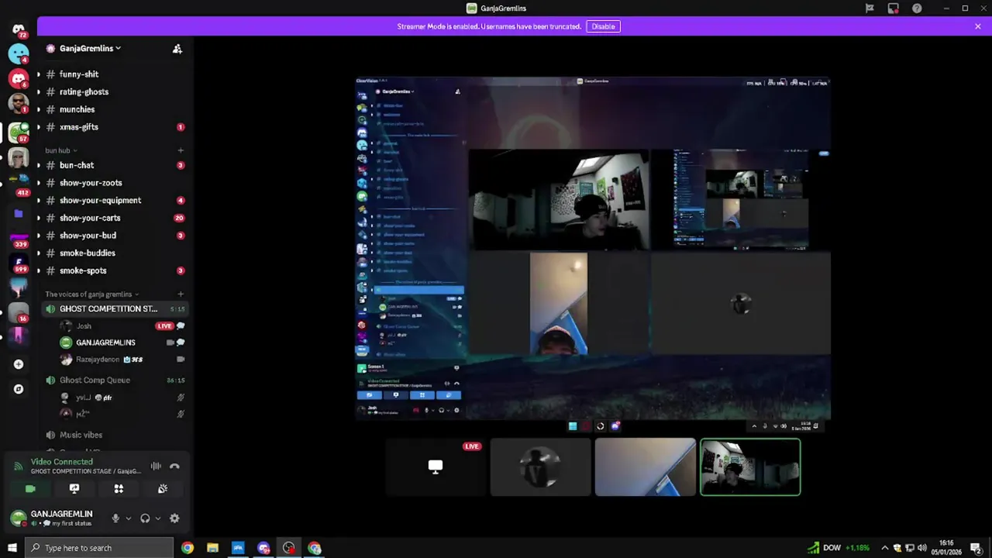
Task: Click the red LIVE badge beside Josh
Action: [164, 326]
